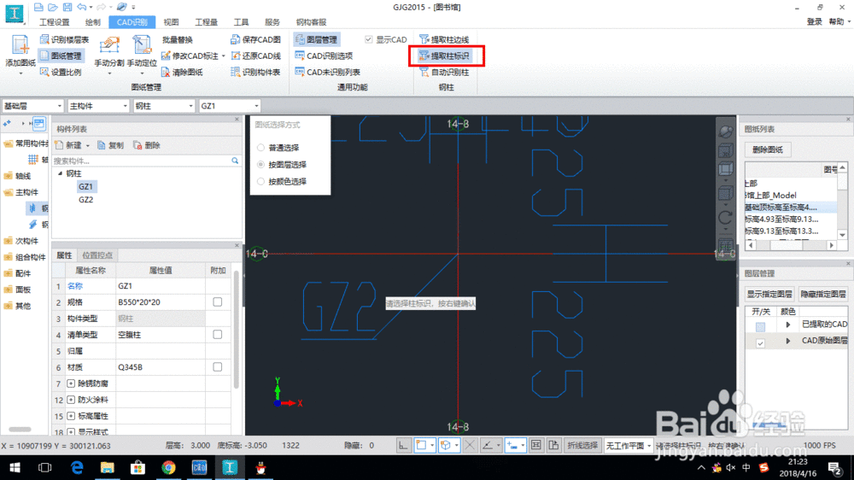The height and width of the screenshot is (480, 854).
Task: Click 保存CAD图 save CAD drawing icon
Action: point(255,40)
